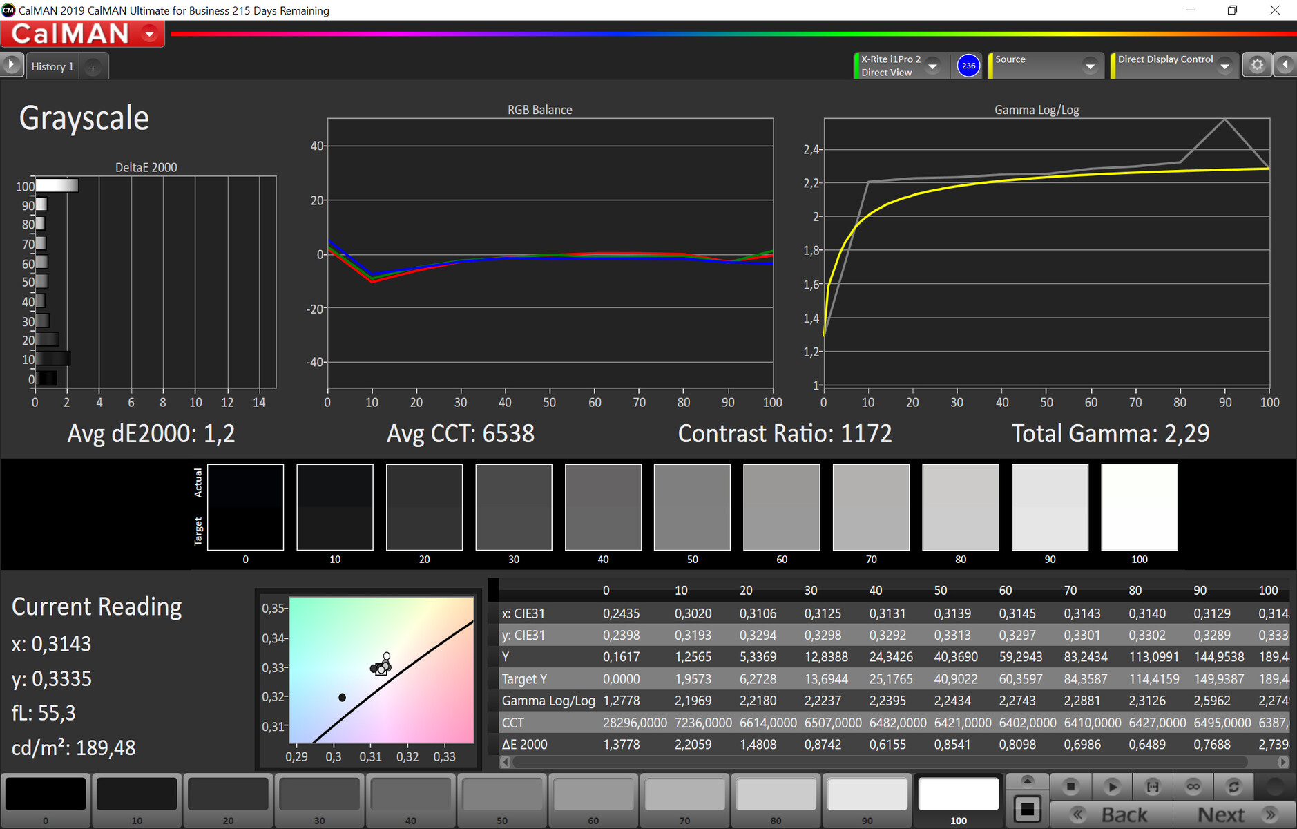Enable continuous read infinity icon
Viewport: 1297px width, 829px height.
[x=1193, y=786]
